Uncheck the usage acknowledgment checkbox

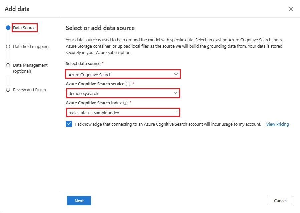point(69,124)
